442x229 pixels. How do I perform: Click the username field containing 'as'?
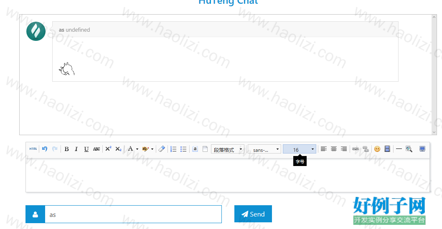click(x=133, y=214)
